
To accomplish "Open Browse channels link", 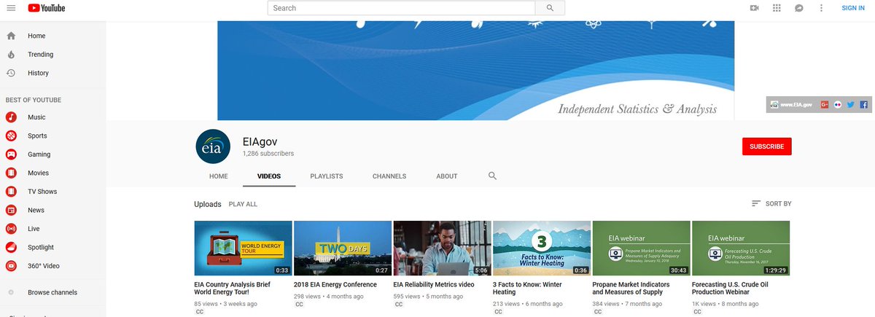I will (x=52, y=292).
